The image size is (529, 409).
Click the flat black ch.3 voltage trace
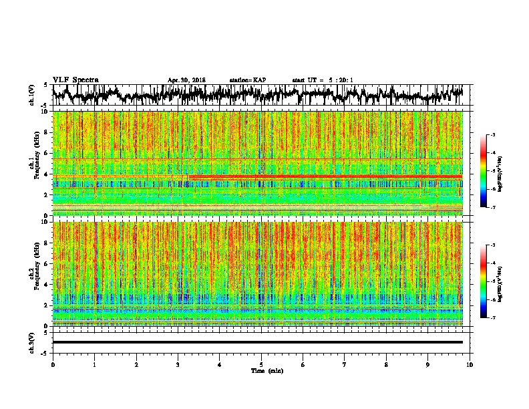pos(257,342)
